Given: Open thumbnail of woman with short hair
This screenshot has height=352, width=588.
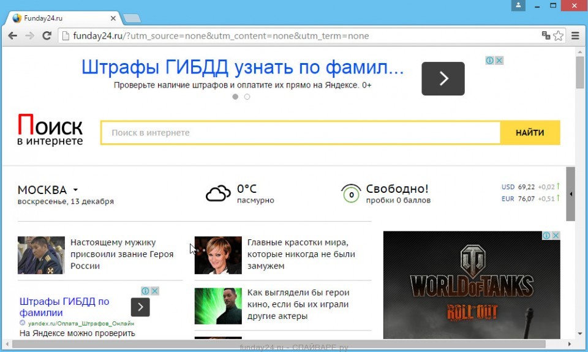Looking at the screenshot, I should pos(218,255).
